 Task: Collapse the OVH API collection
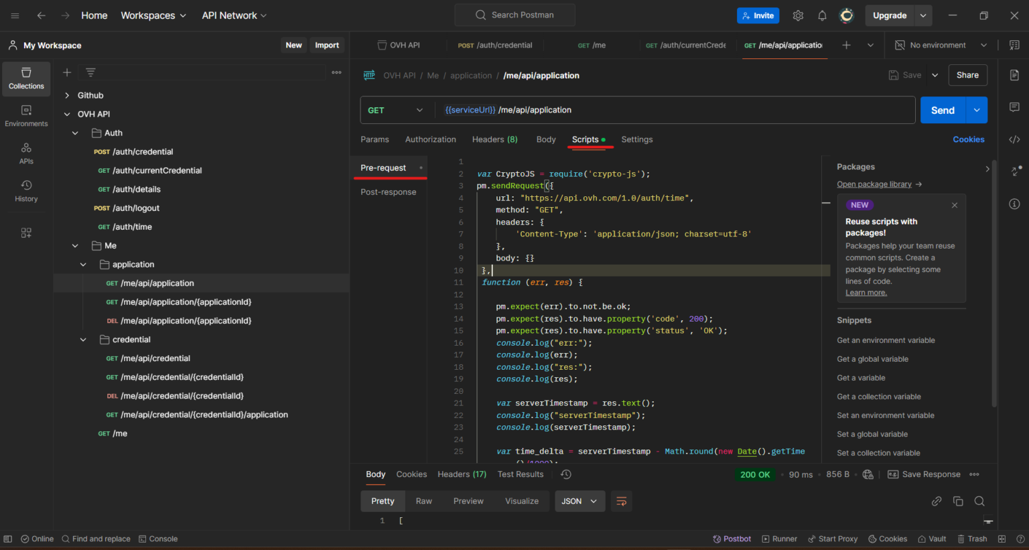pos(66,114)
